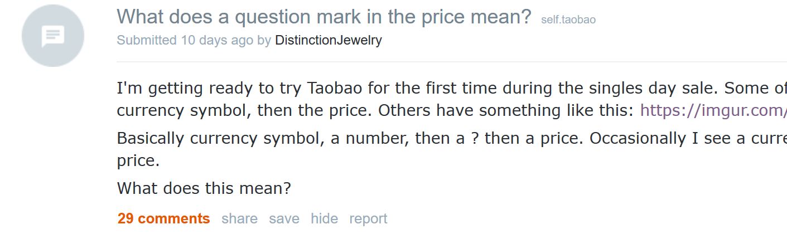Click the lone word "price." ending the paragraph
Image resolution: width=787 pixels, height=234 pixels.
coord(138,160)
